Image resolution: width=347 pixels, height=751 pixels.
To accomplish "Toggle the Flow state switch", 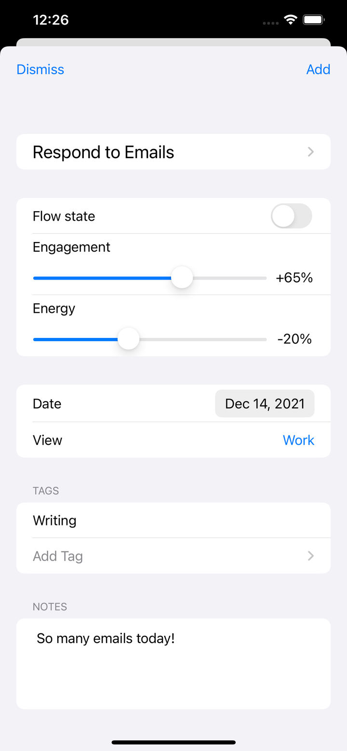I will [x=292, y=216].
